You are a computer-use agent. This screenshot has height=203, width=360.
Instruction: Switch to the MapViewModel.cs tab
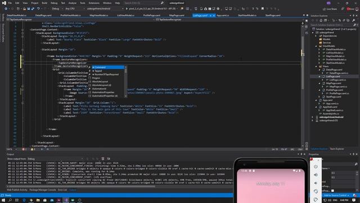(99, 15)
